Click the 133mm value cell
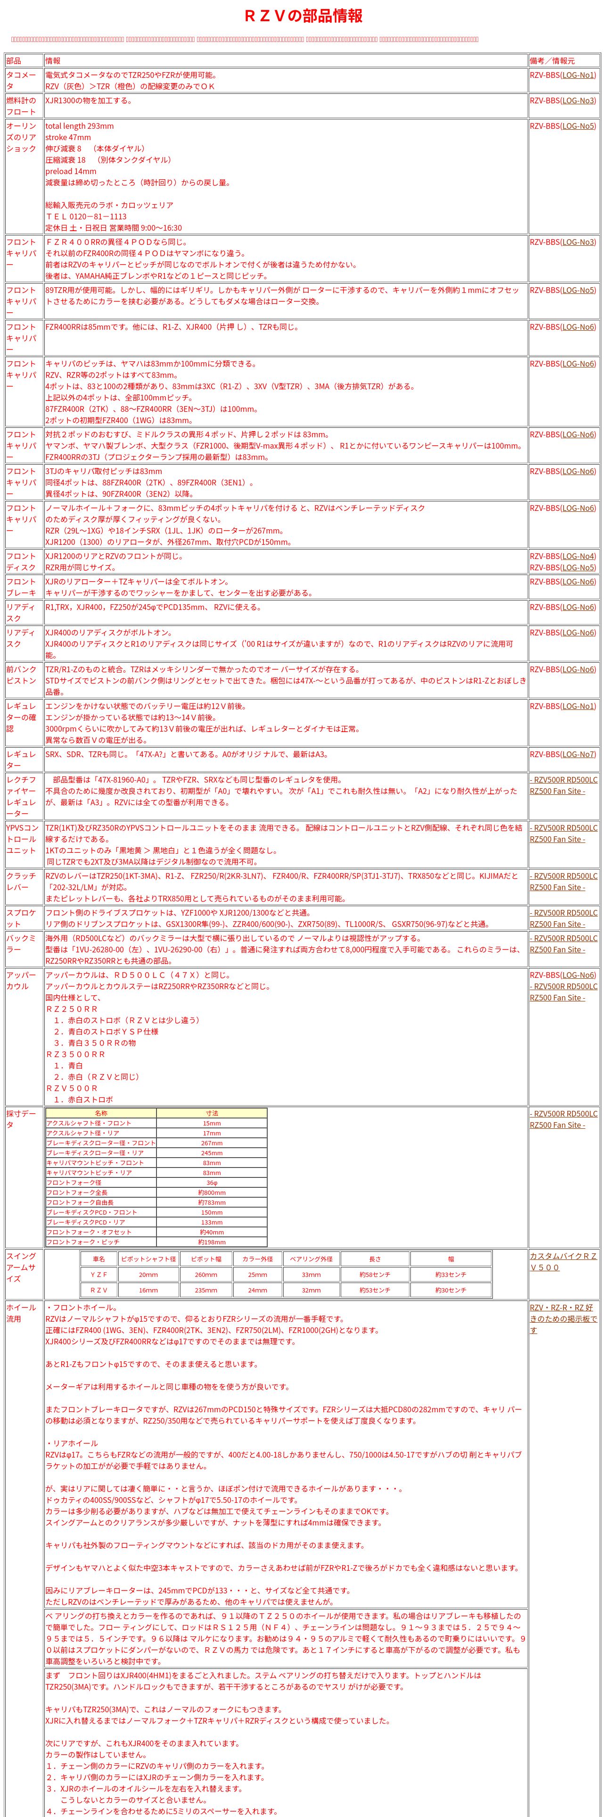605x1817 pixels. point(211,1222)
